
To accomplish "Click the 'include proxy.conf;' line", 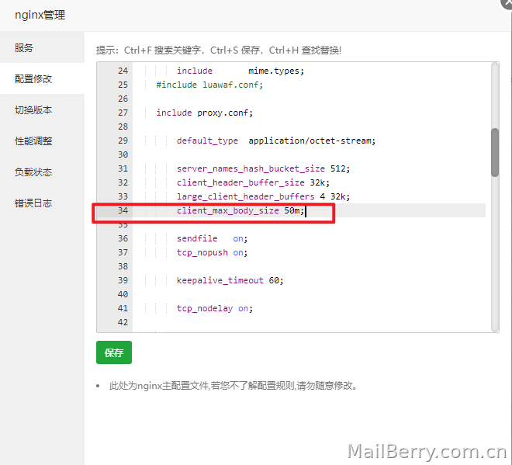I will coord(204,113).
